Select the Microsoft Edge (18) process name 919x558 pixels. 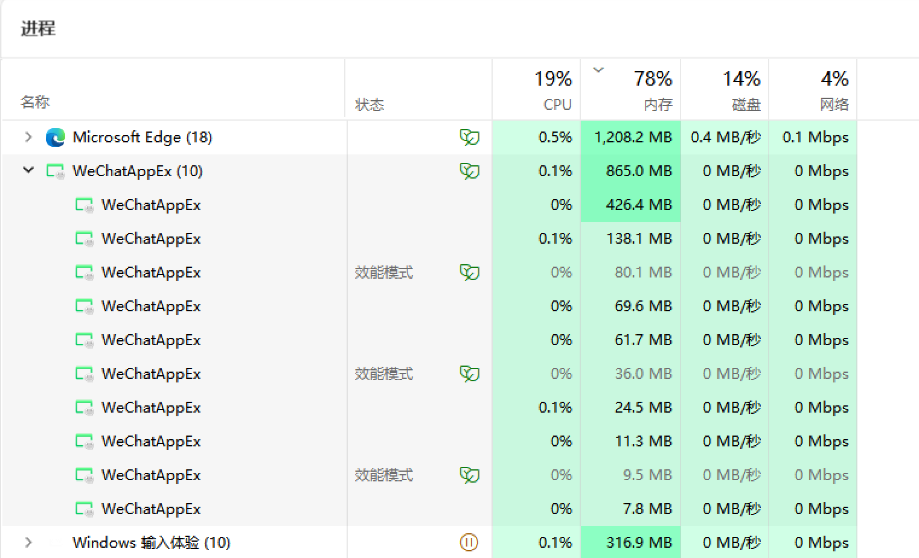pyautogui.click(x=142, y=138)
